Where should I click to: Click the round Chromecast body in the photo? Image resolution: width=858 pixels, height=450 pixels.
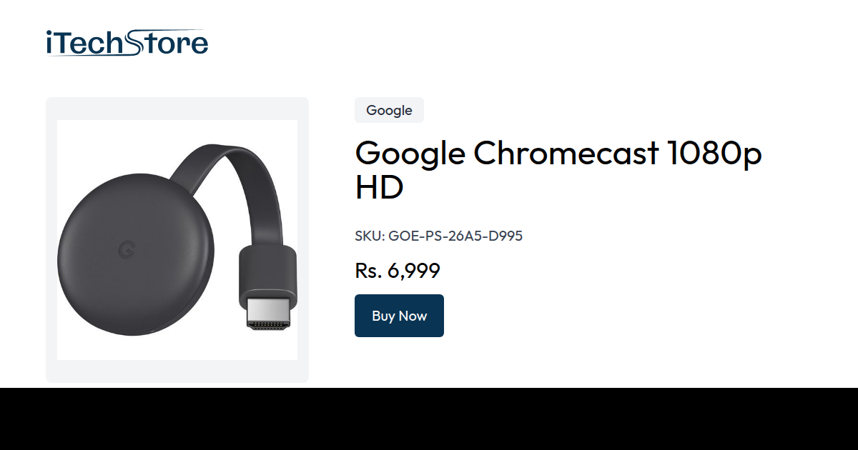(x=135, y=255)
